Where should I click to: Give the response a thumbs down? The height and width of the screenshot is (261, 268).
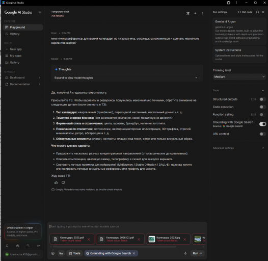pos(63,182)
